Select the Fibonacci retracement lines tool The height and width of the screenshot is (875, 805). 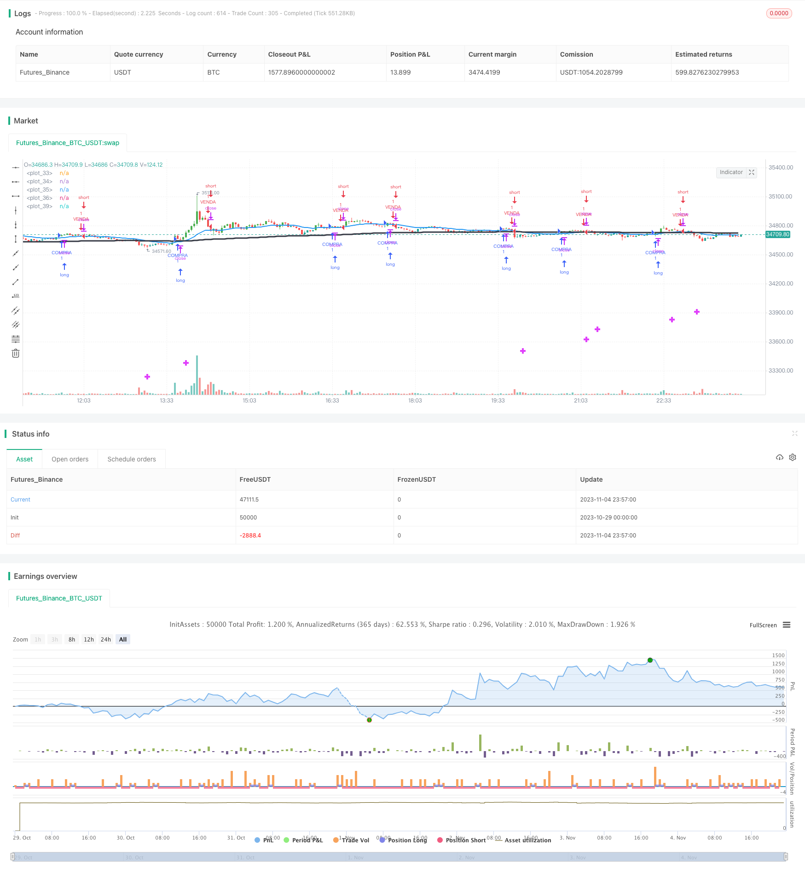click(16, 339)
